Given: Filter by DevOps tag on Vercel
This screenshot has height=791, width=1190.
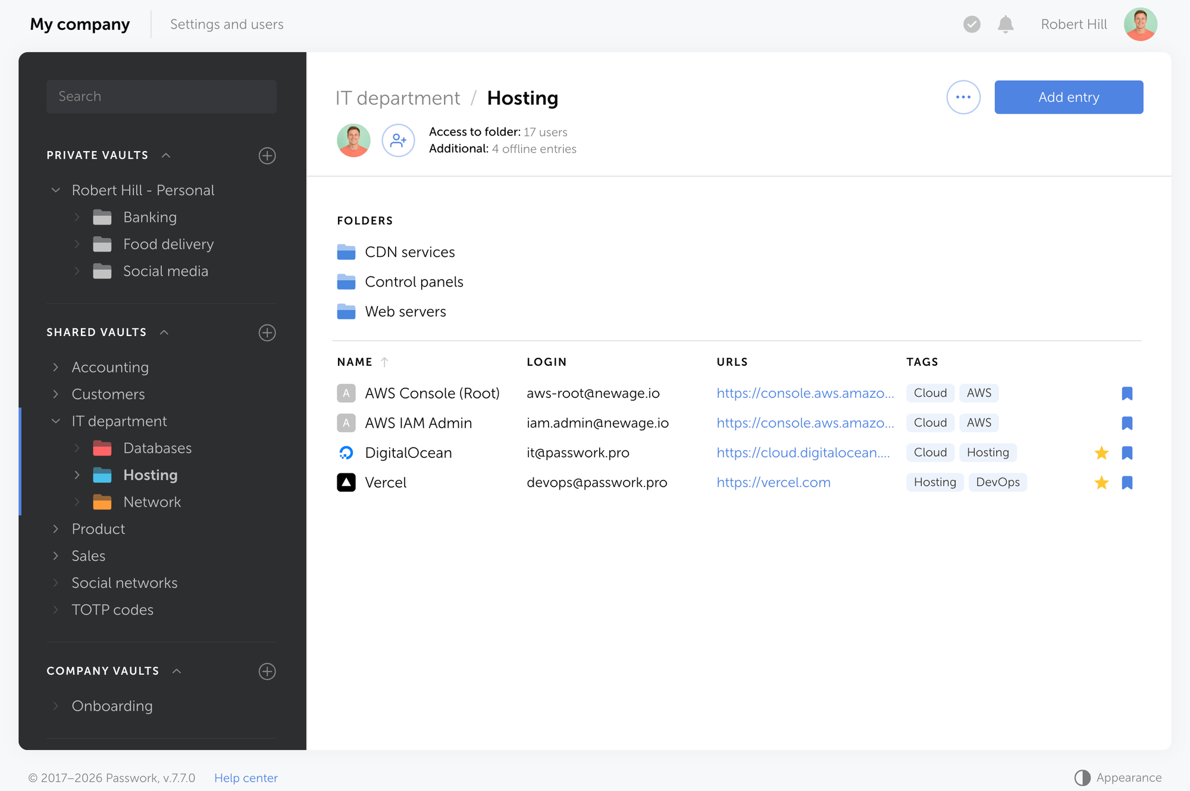Looking at the screenshot, I should (998, 482).
